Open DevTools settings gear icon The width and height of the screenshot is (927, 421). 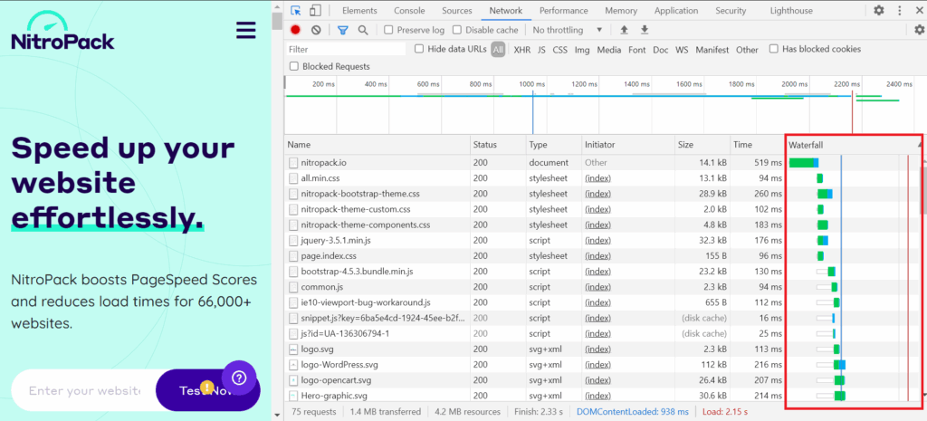point(879,10)
